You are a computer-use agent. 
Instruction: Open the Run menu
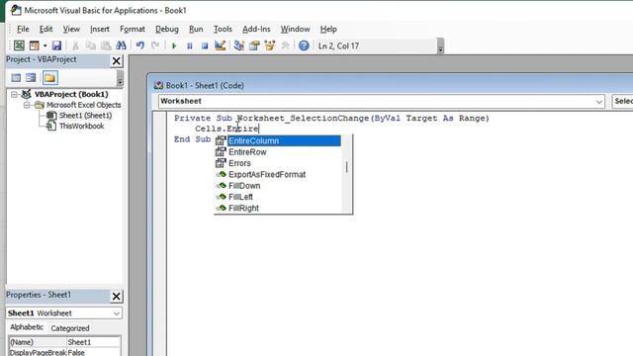coord(196,29)
